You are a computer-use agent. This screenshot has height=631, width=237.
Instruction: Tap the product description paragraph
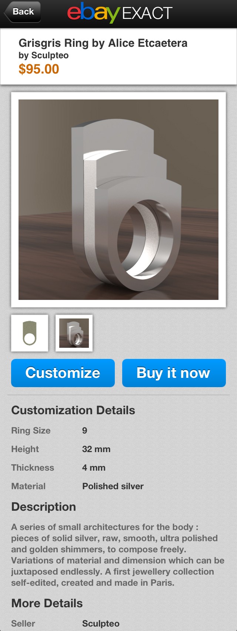[x=118, y=555]
